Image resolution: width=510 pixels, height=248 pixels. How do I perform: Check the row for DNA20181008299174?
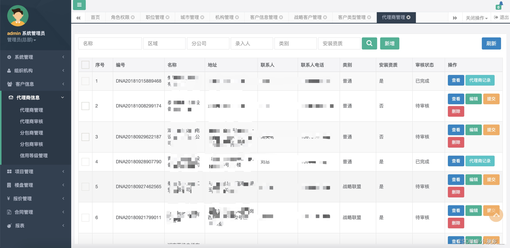tap(85, 106)
